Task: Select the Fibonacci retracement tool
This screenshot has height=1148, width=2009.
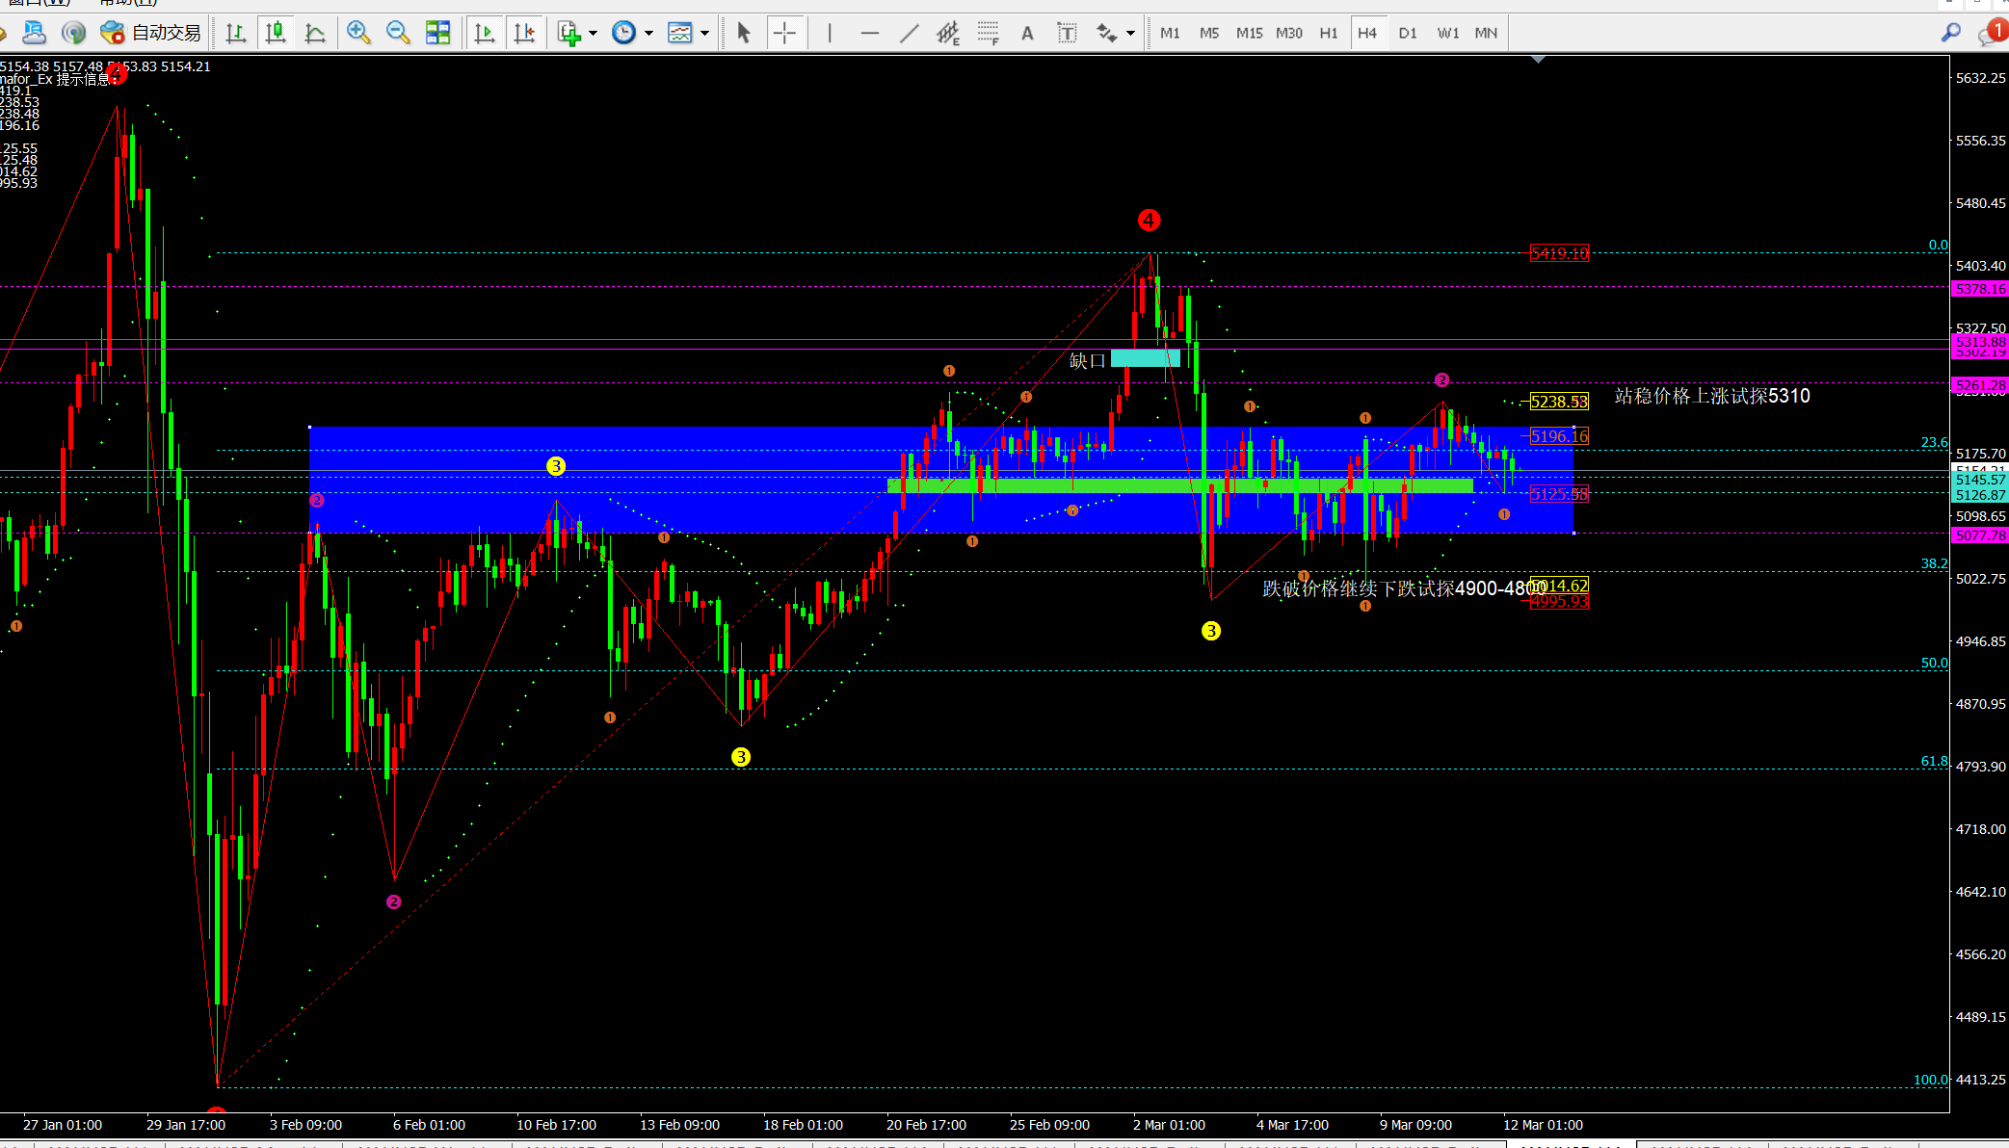Action: (x=988, y=33)
